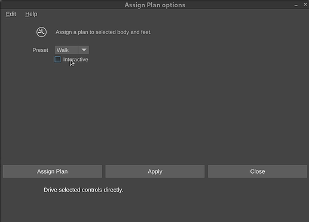309x222 pixels.
Task: Open the Help menu
Action: click(x=31, y=14)
